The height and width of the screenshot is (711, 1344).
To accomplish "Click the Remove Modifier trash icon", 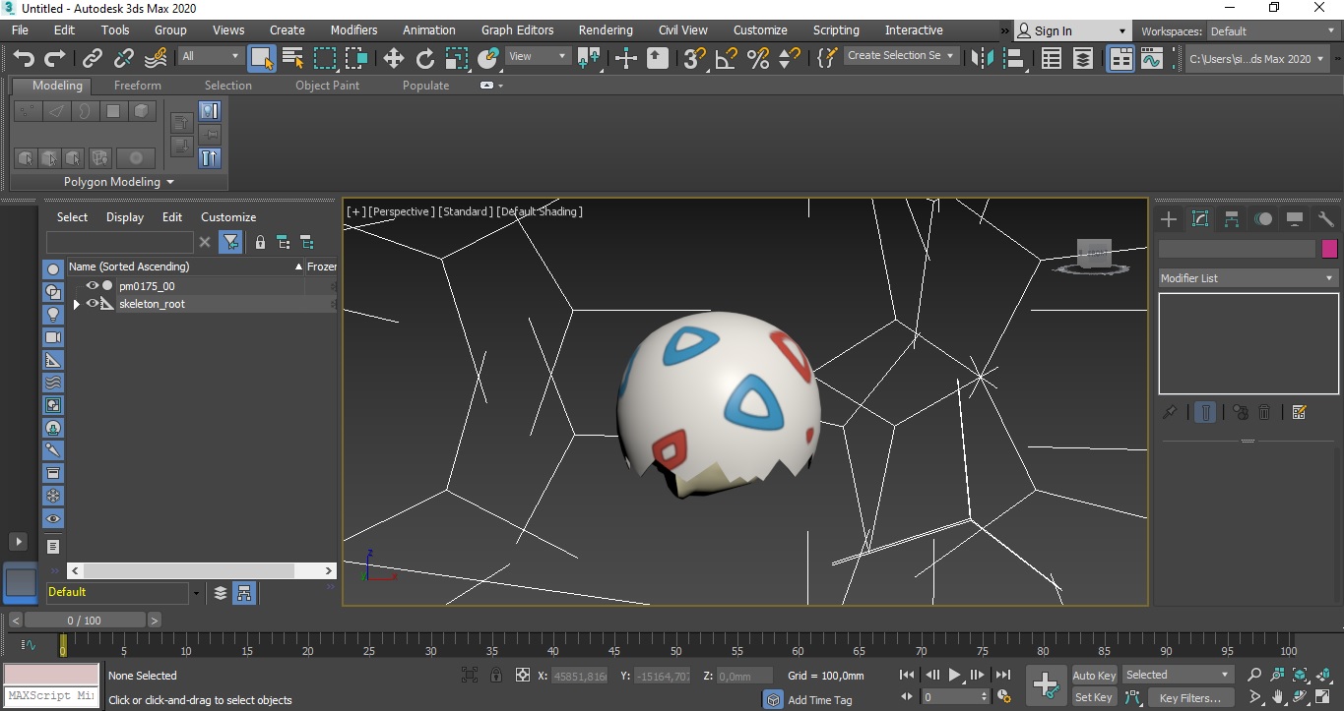I will [x=1265, y=413].
